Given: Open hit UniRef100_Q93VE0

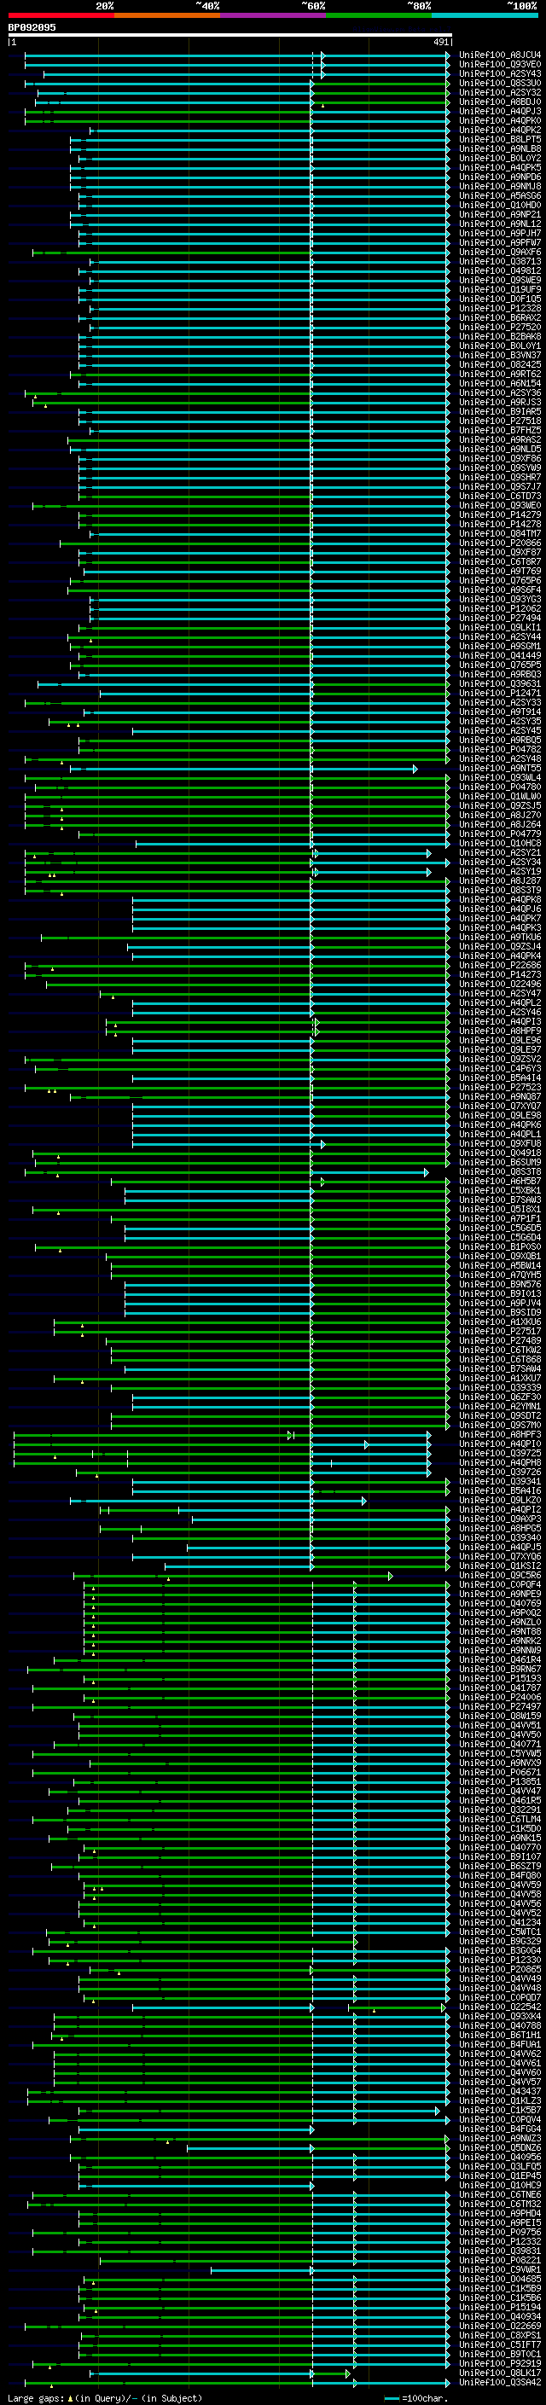Looking at the screenshot, I should point(500,65).
